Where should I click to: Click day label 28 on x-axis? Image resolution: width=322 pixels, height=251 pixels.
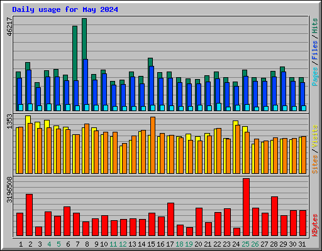274,244
